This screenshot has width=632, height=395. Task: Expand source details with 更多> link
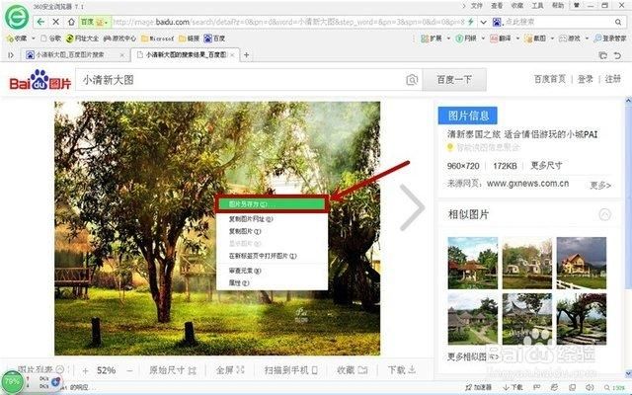click(599, 185)
